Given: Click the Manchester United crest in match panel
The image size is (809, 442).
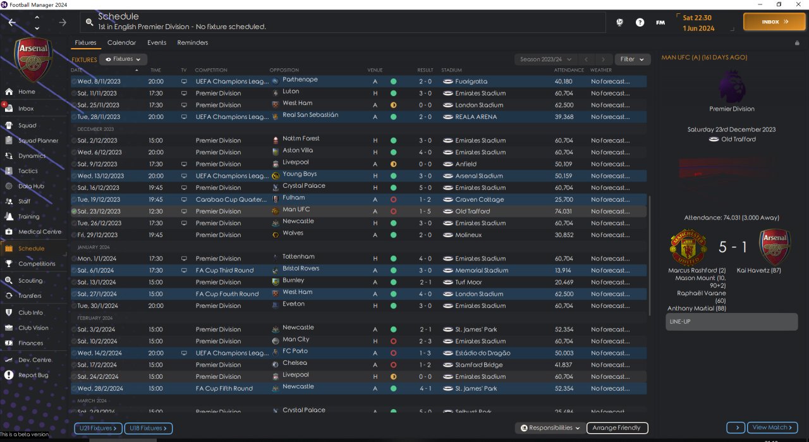Looking at the screenshot, I should point(688,247).
